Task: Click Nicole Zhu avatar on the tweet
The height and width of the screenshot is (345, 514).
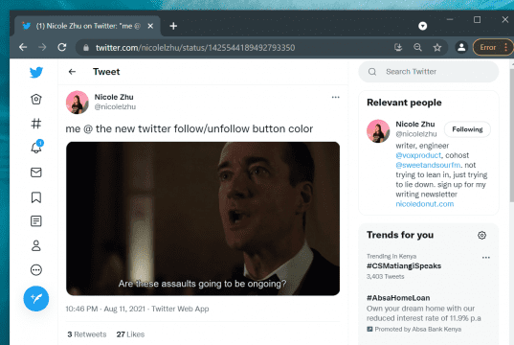Action: (x=78, y=103)
